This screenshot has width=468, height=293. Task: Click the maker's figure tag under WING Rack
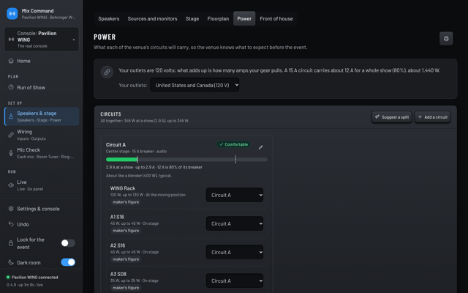126,202
